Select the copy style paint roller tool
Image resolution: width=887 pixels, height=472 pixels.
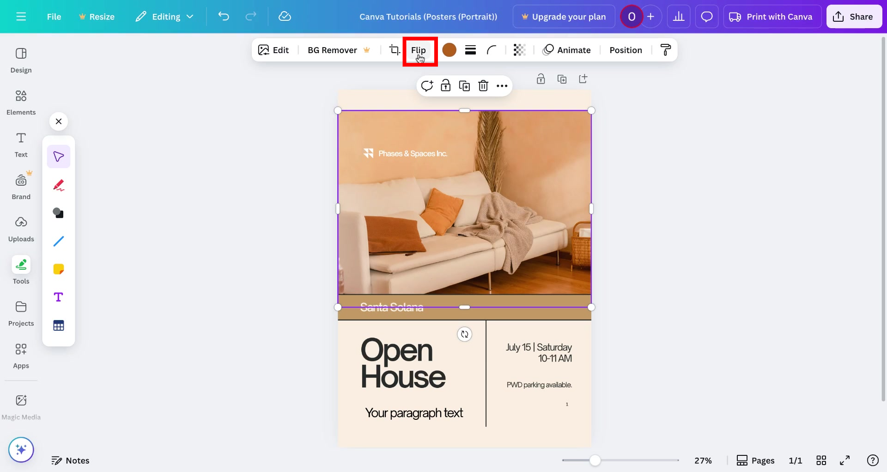click(665, 50)
